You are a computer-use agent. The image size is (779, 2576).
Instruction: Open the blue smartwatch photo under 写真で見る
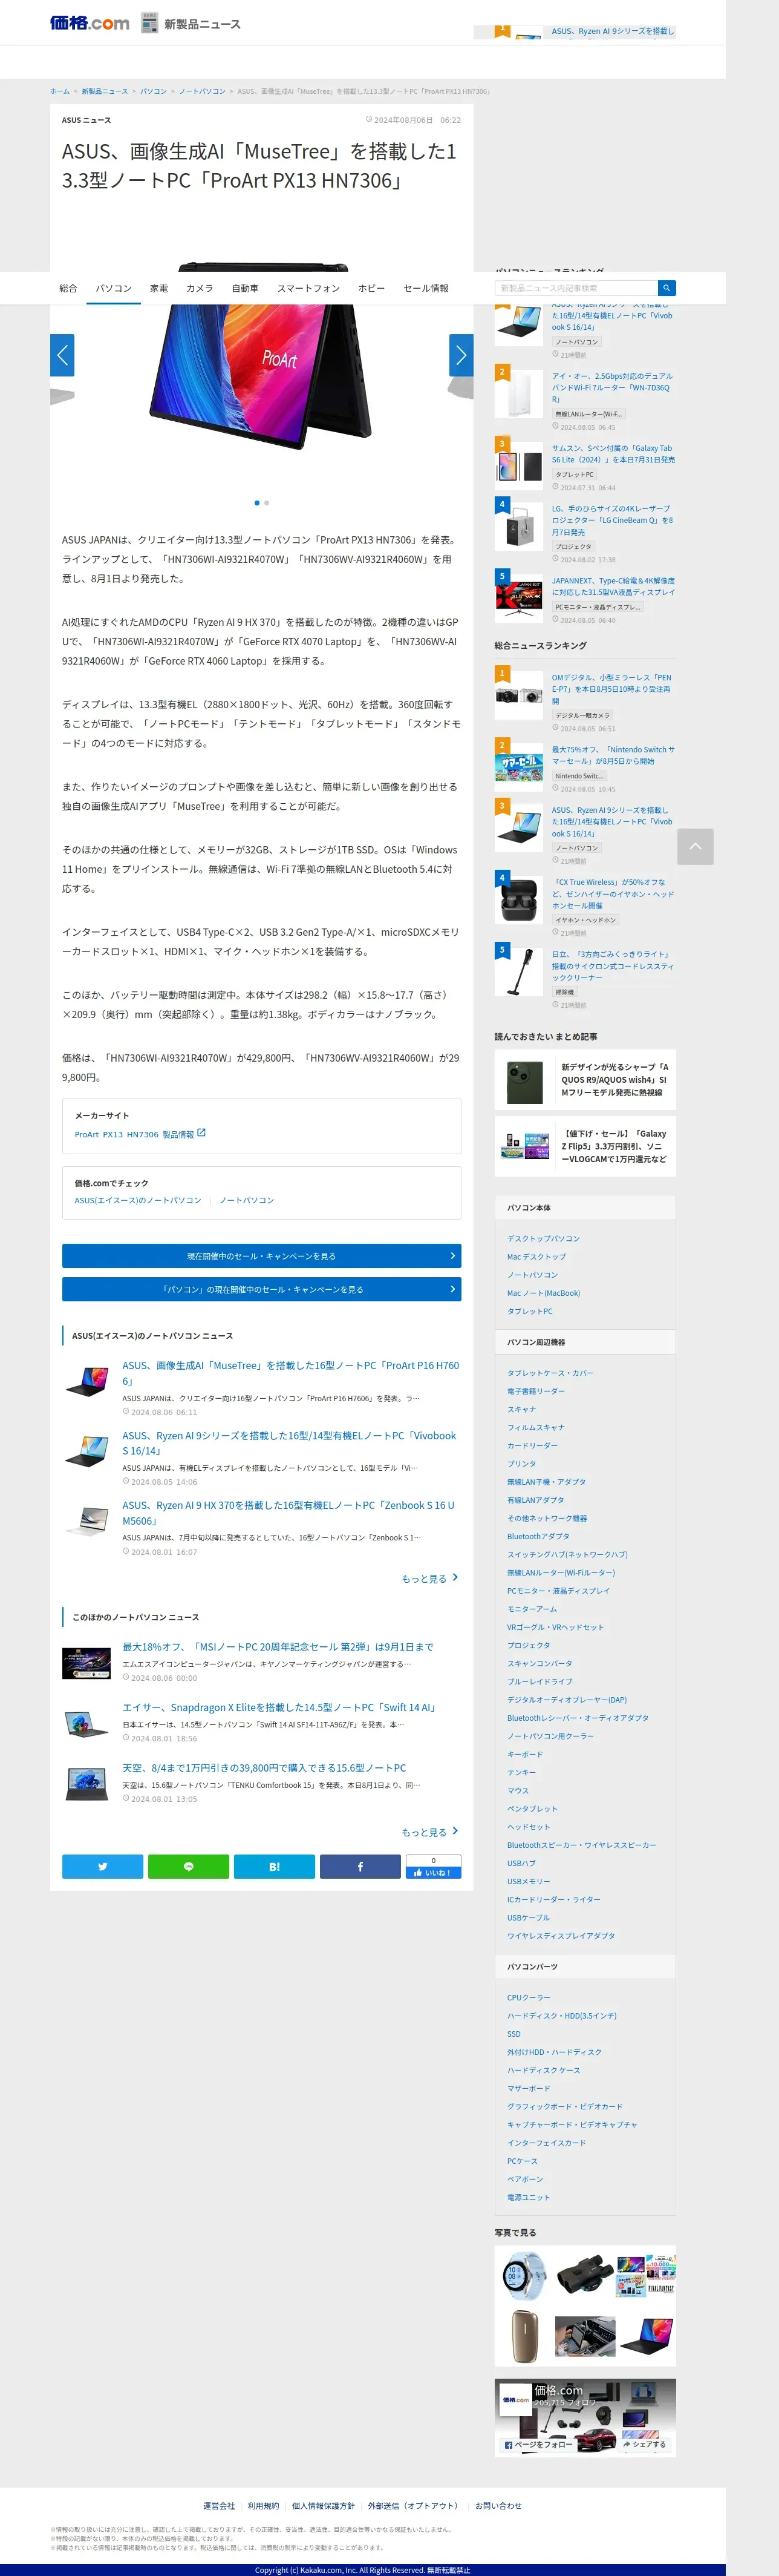(524, 2275)
